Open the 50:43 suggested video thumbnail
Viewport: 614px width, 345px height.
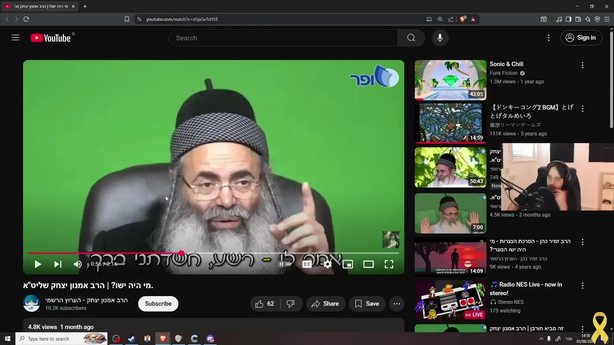tap(450, 167)
